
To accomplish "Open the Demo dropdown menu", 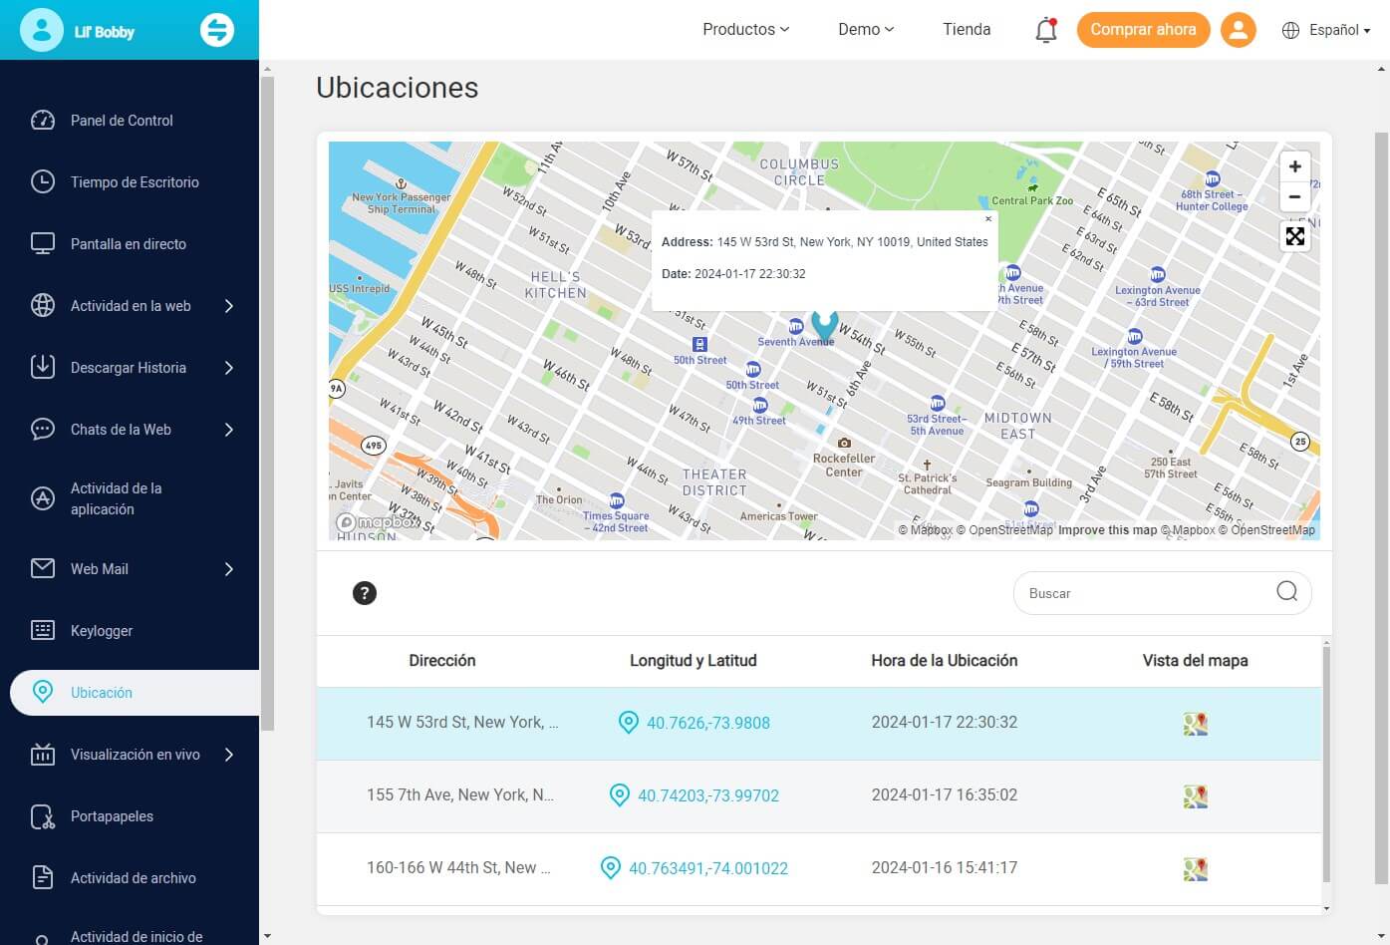I will coord(866,30).
